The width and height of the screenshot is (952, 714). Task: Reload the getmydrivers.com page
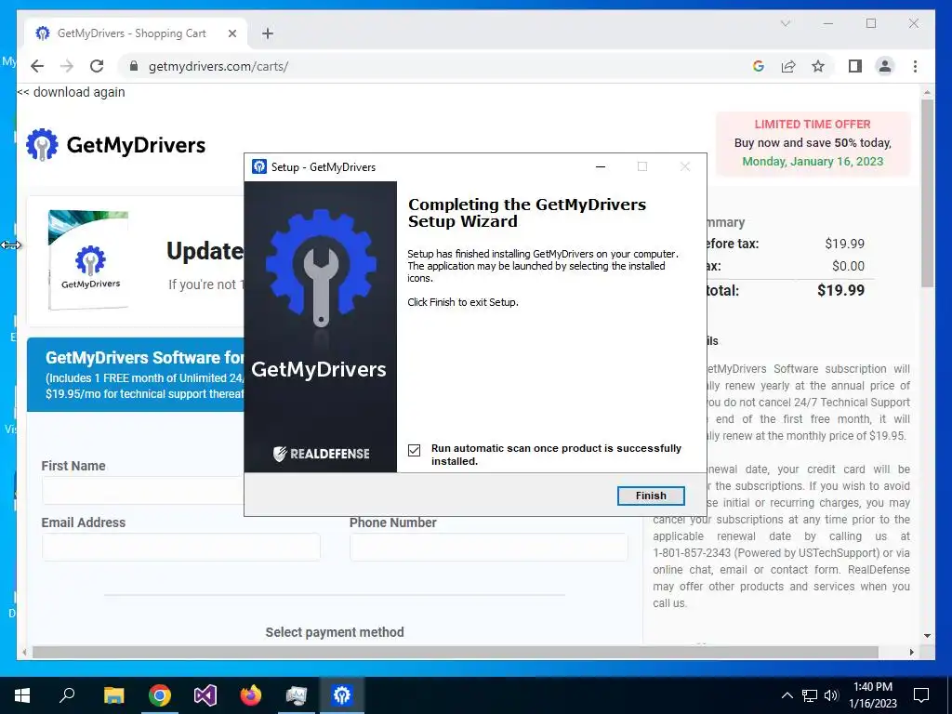(x=97, y=66)
